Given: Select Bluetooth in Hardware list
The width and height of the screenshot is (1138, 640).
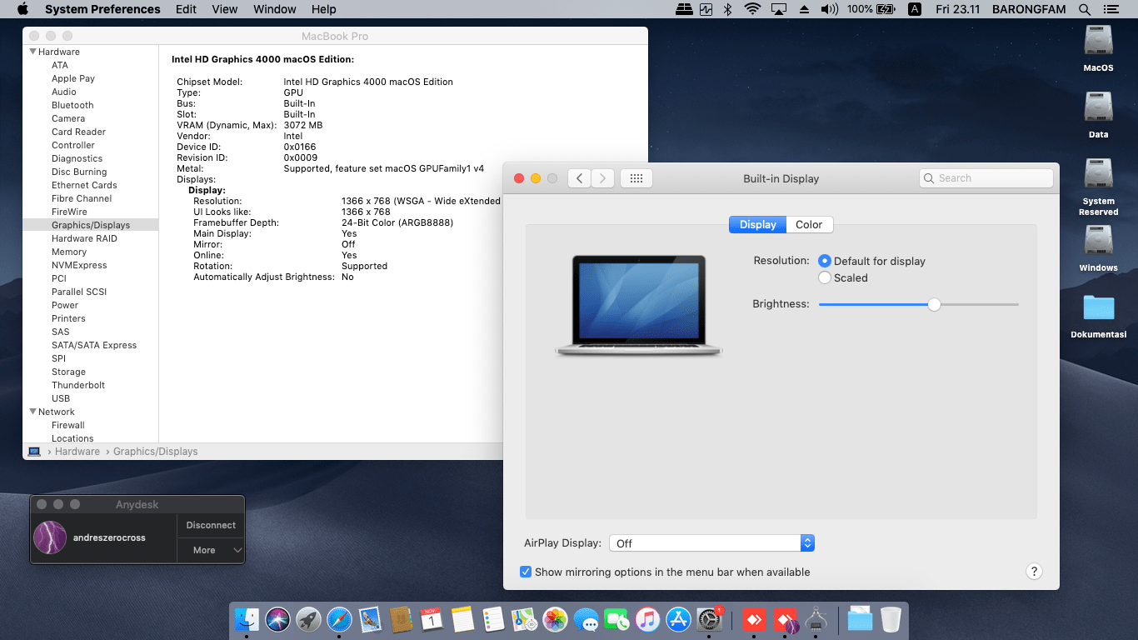Looking at the screenshot, I should pyautogui.click(x=72, y=105).
